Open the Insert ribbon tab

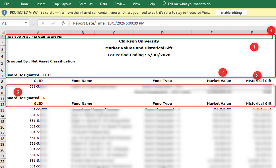pyautogui.click(x=40, y=4)
